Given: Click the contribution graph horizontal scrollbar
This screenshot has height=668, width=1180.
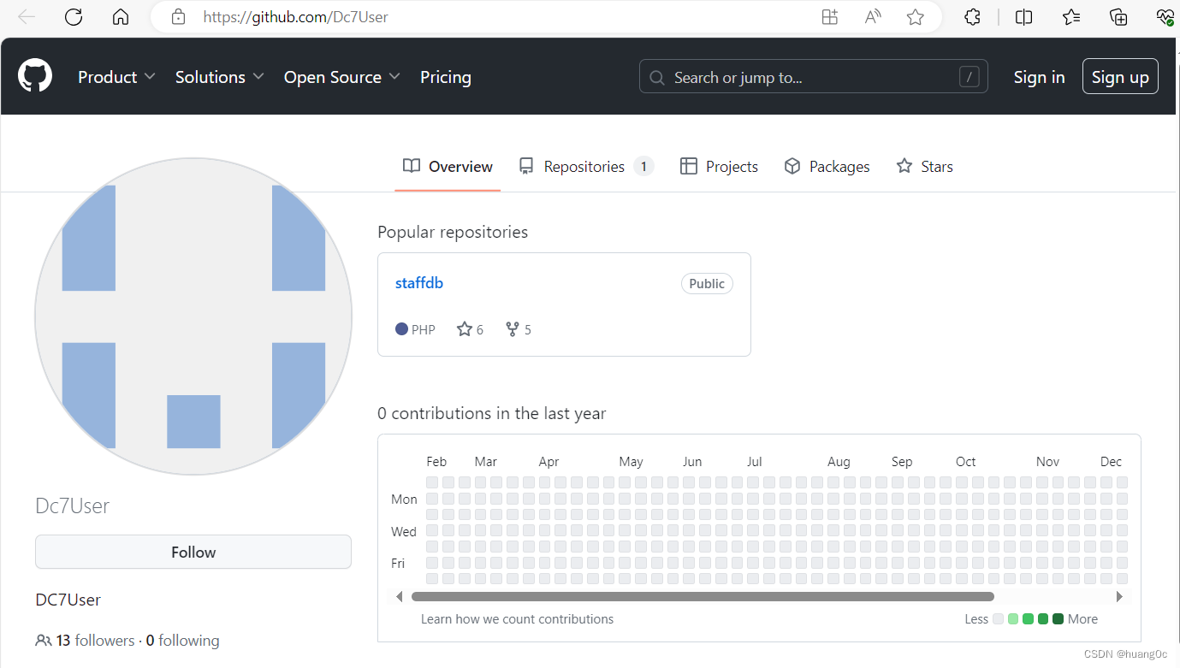Looking at the screenshot, I should [x=703, y=596].
